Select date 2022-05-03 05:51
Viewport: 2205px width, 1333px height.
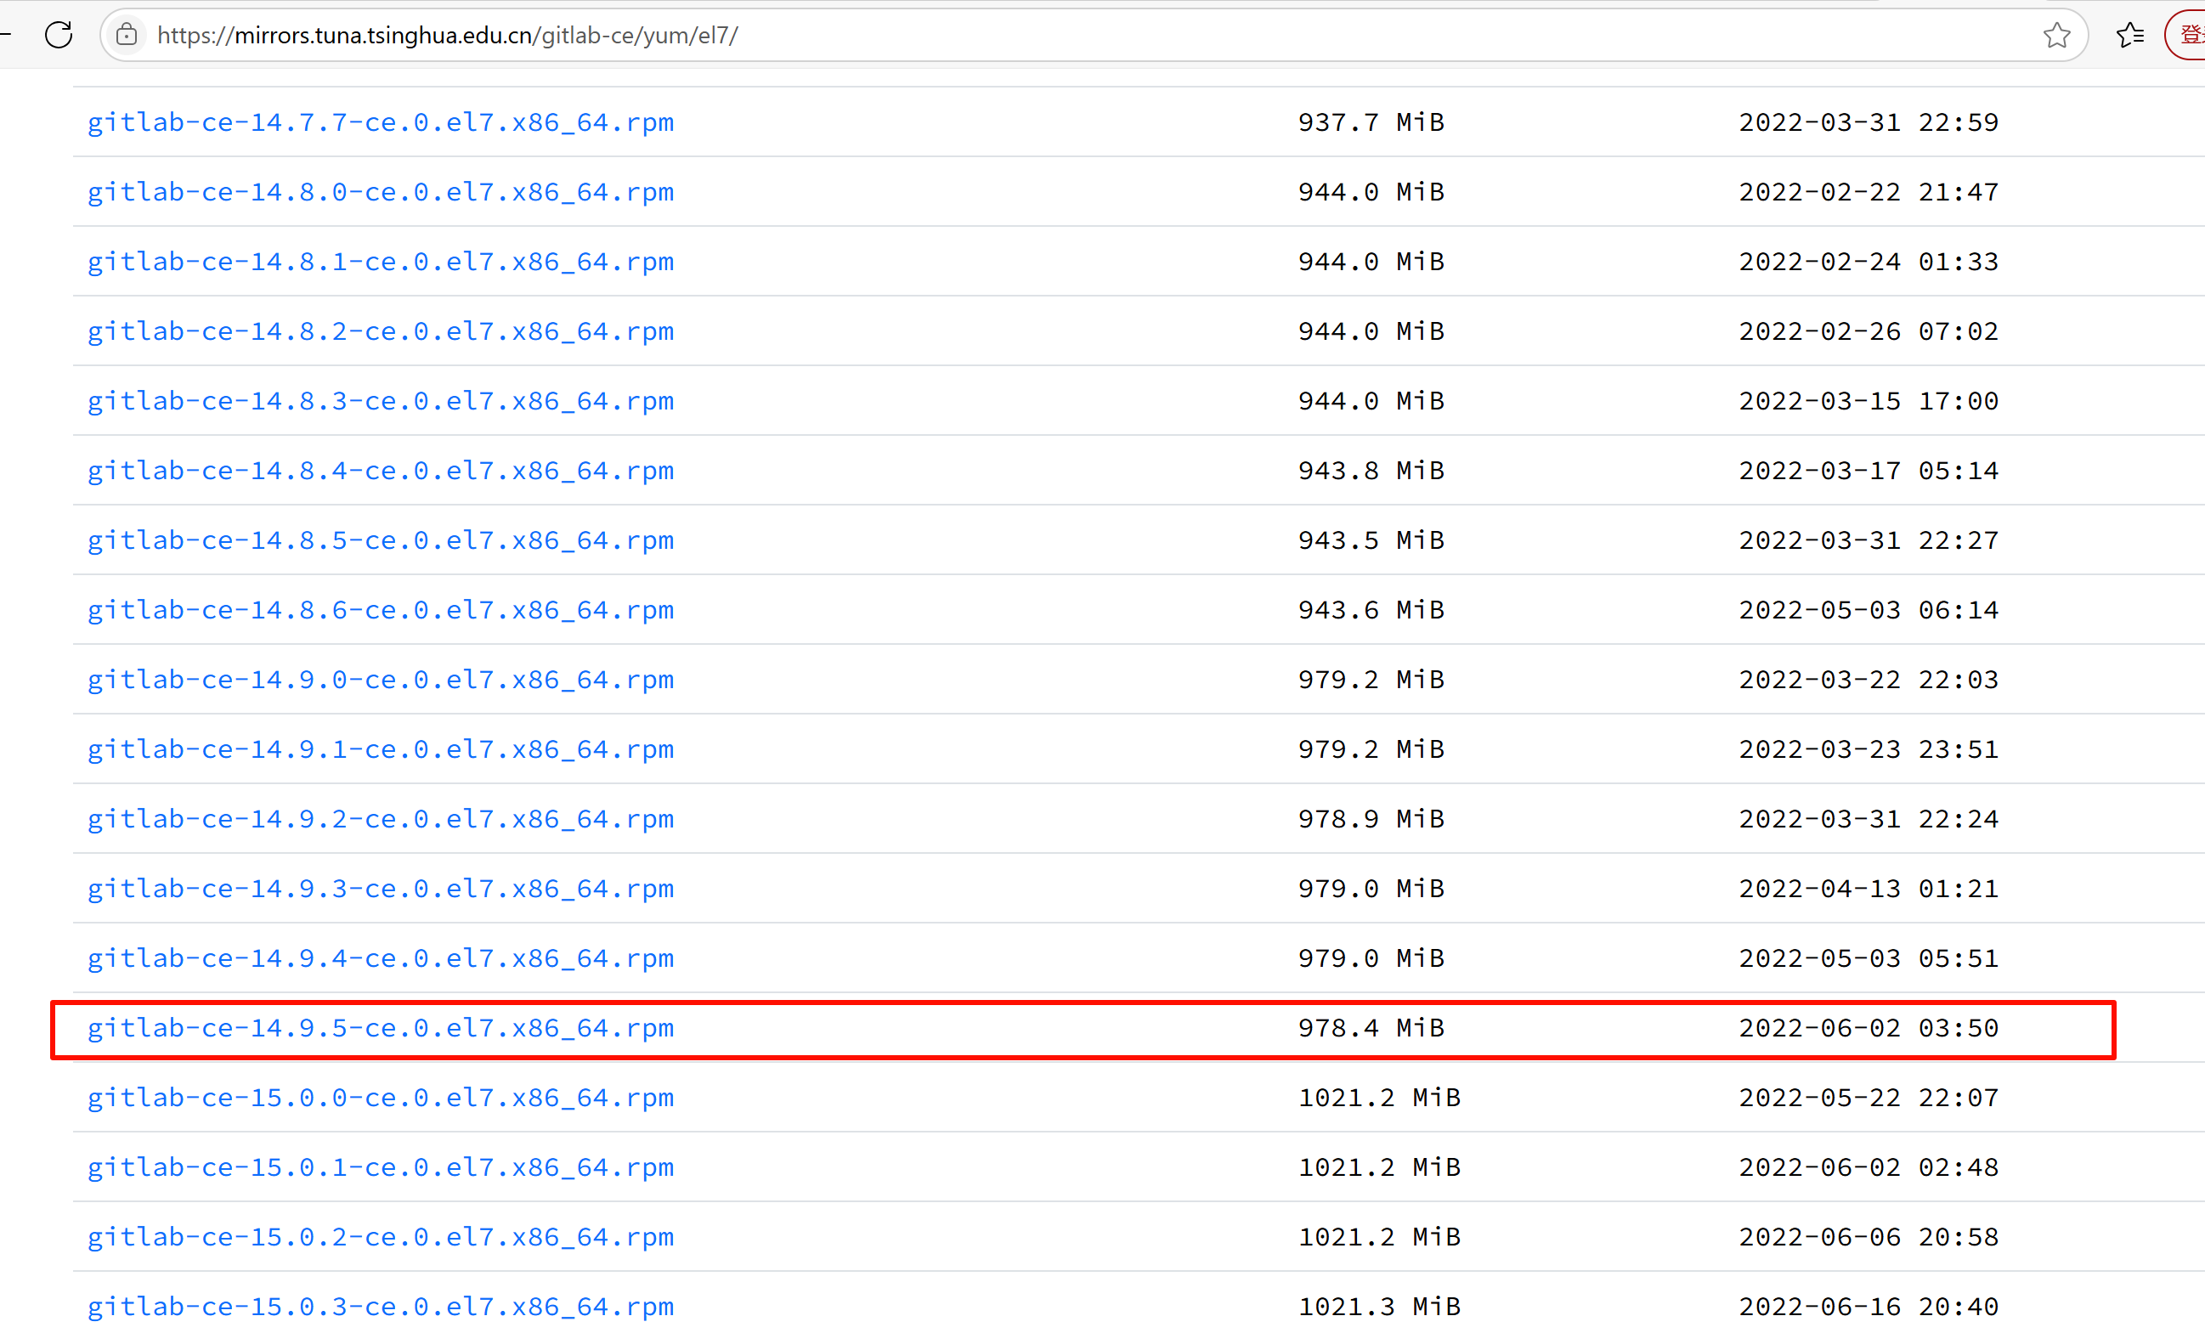tap(1869, 960)
